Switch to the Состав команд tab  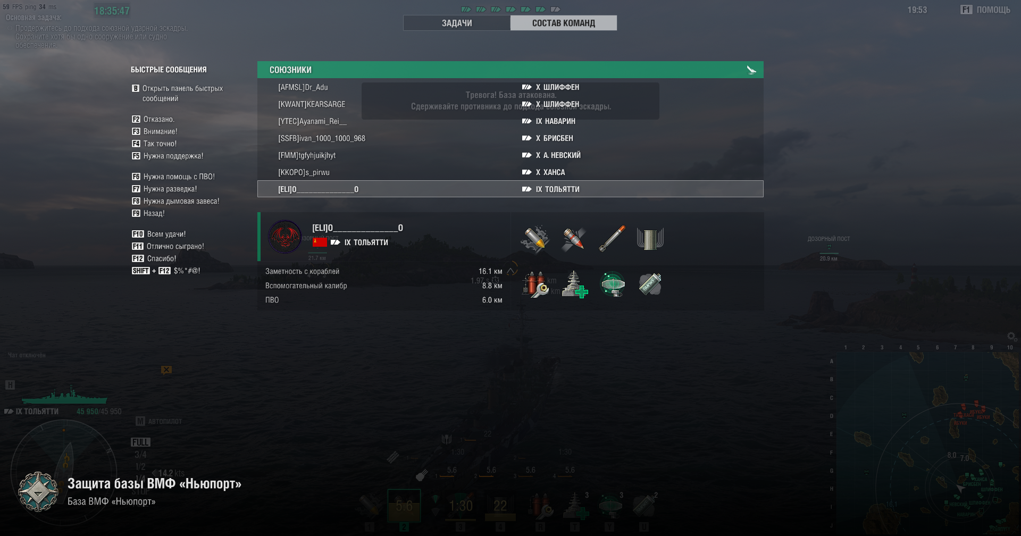pos(564,23)
